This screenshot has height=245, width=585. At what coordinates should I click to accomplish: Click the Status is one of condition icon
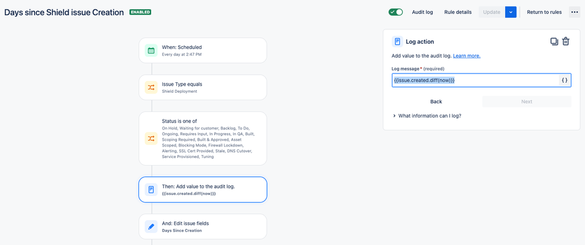click(x=150, y=139)
